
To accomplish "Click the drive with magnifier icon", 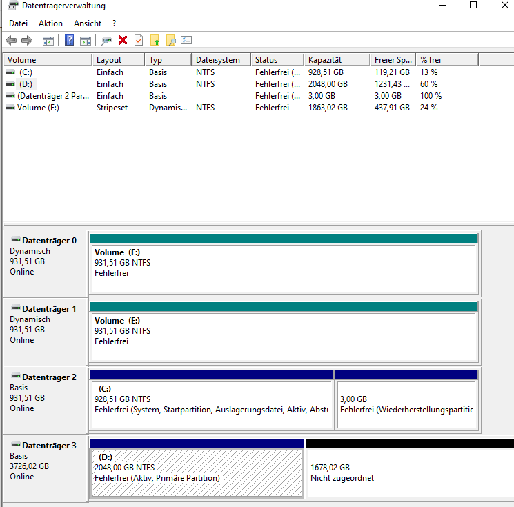I will 106,41.
